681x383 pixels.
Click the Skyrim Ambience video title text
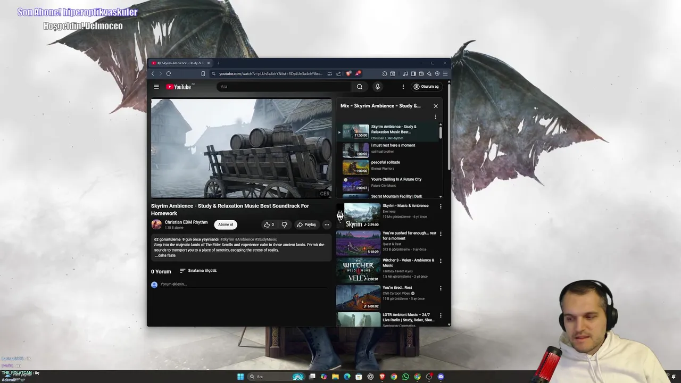(x=230, y=210)
